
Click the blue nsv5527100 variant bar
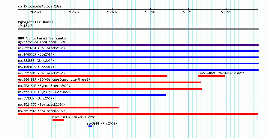pos(92,95)
